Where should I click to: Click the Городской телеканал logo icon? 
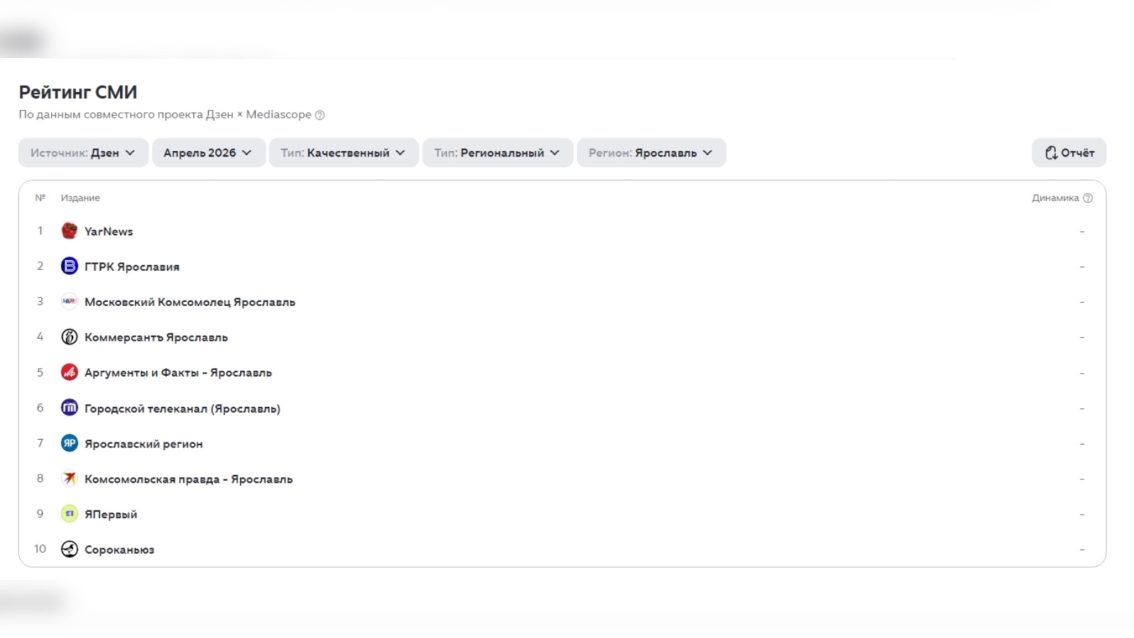[69, 408]
